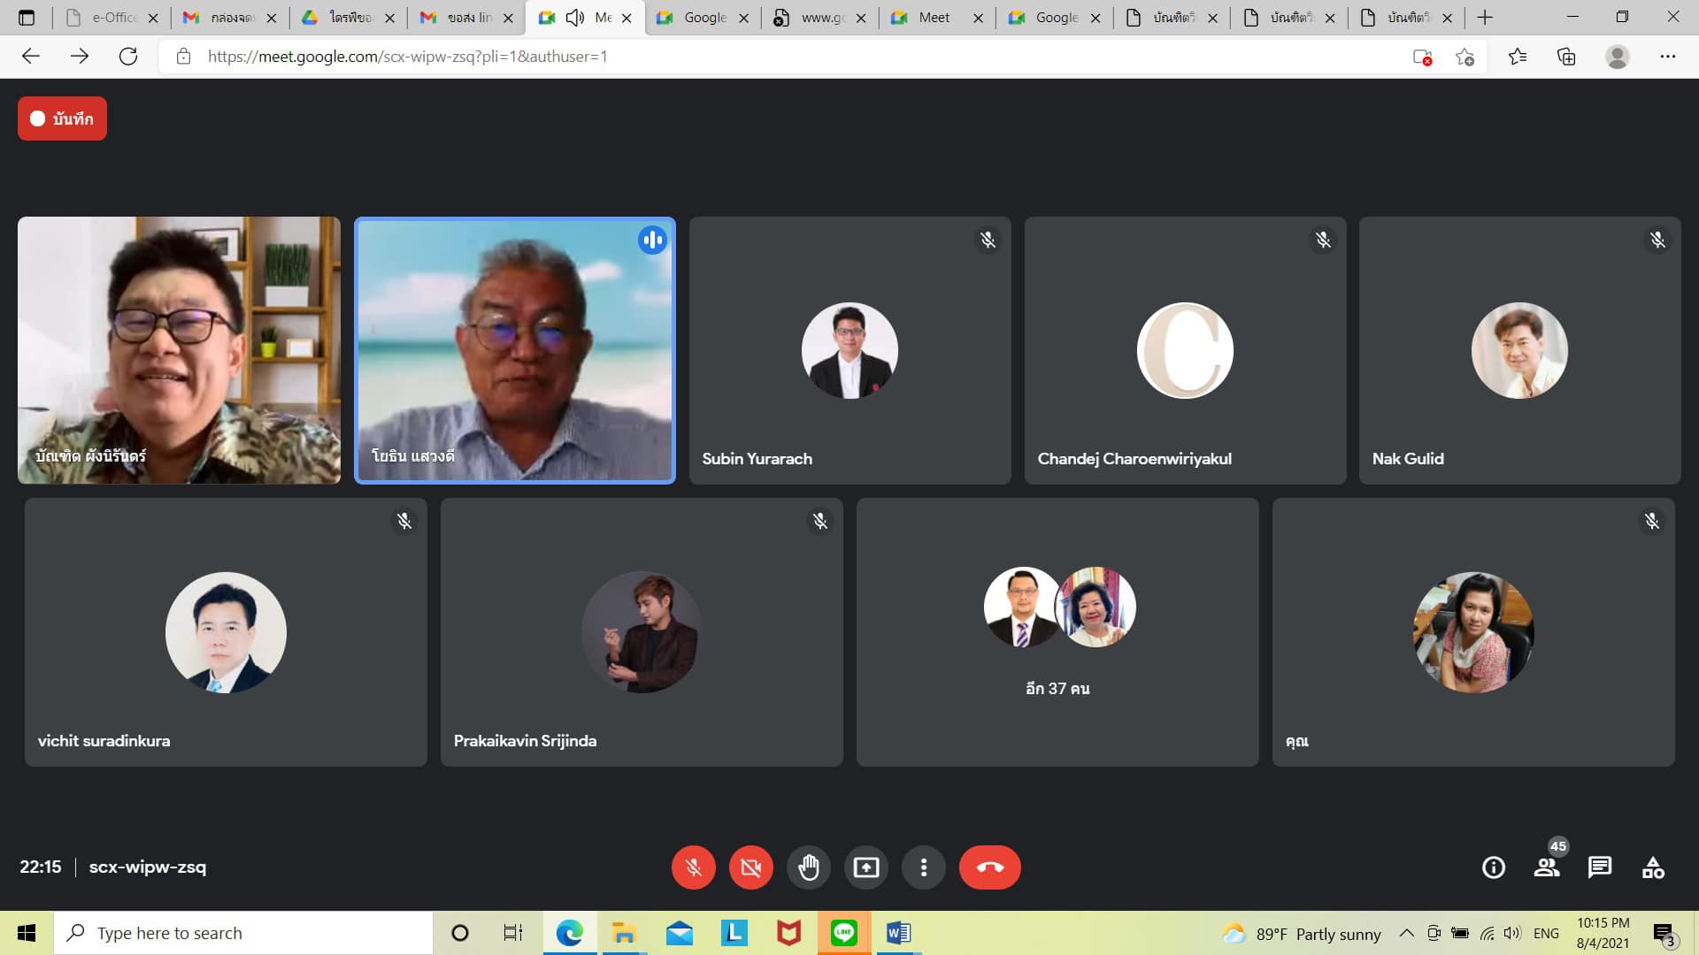Image resolution: width=1699 pixels, height=955 pixels.
Task: Open browser settings and more menu
Action: coord(1667,57)
